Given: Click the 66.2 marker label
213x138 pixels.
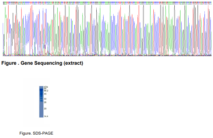Looking at the screenshot, I should pyautogui.click(x=46, y=91).
